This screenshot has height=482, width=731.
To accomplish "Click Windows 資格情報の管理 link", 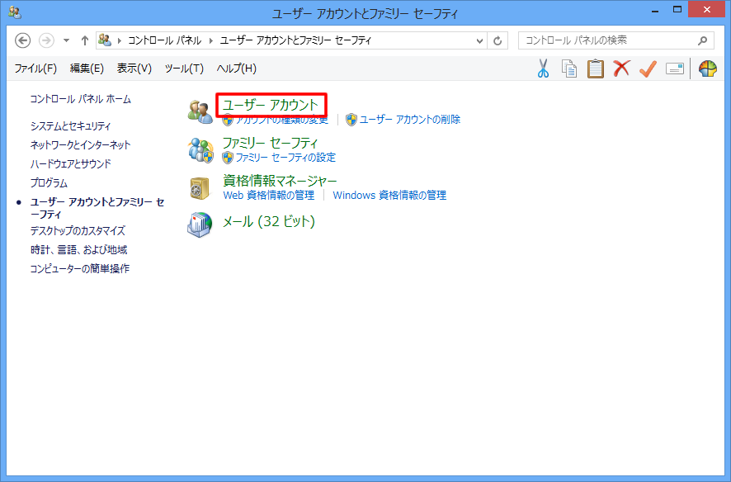I will [389, 196].
